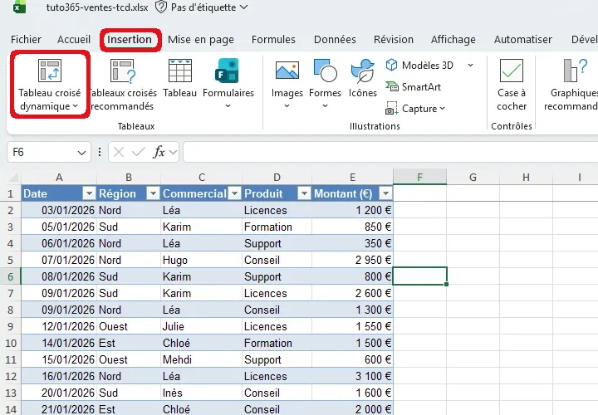Switch to the Accueil tab
Viewport: 598px width, 415px height.
[x=74, y=39]
